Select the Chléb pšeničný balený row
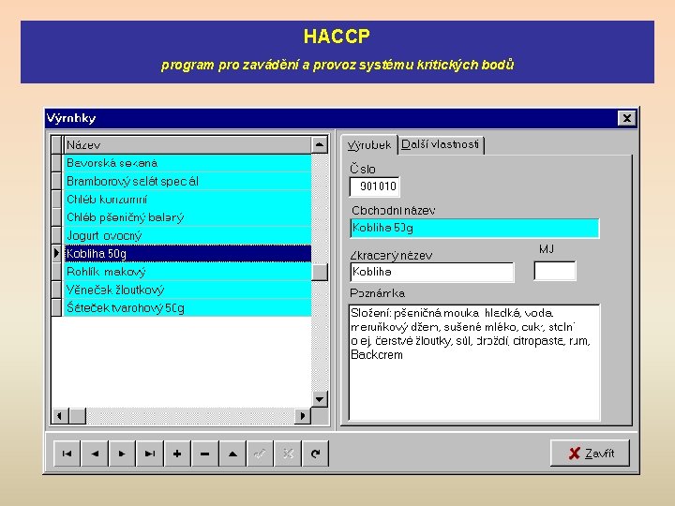This screenshot has width=675, height=506. (187, 217)
